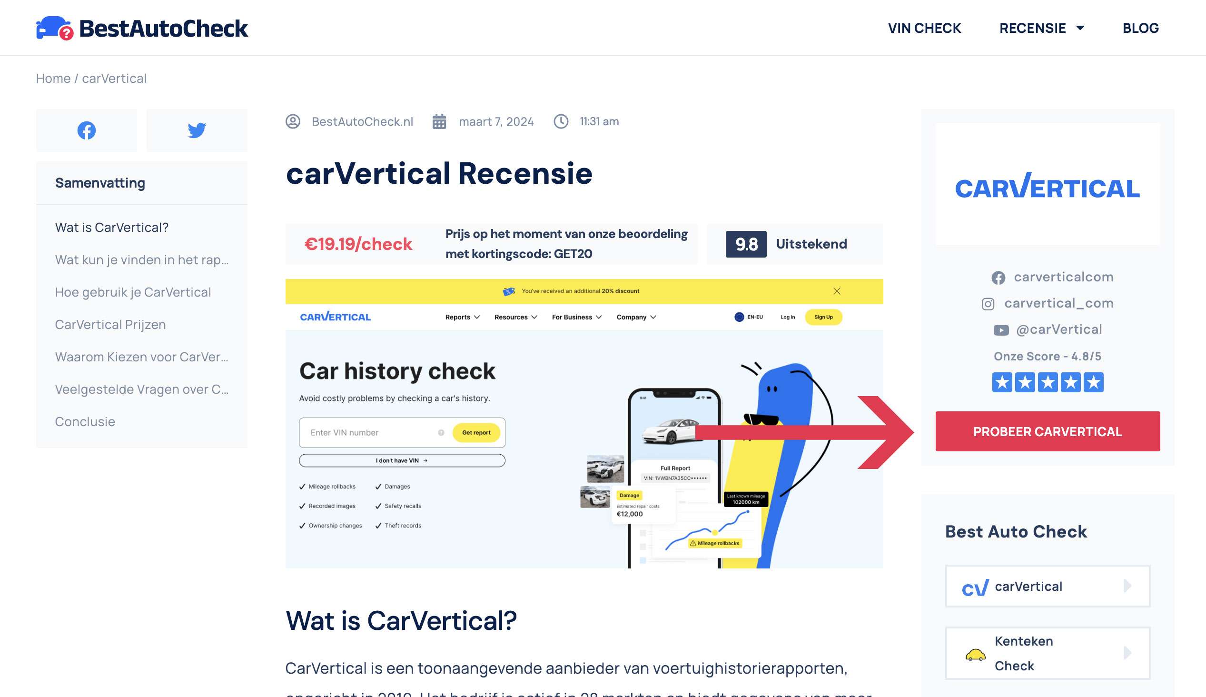Click the first rating star
This screenshot has height=697, width=1206.
point(1002,382)
